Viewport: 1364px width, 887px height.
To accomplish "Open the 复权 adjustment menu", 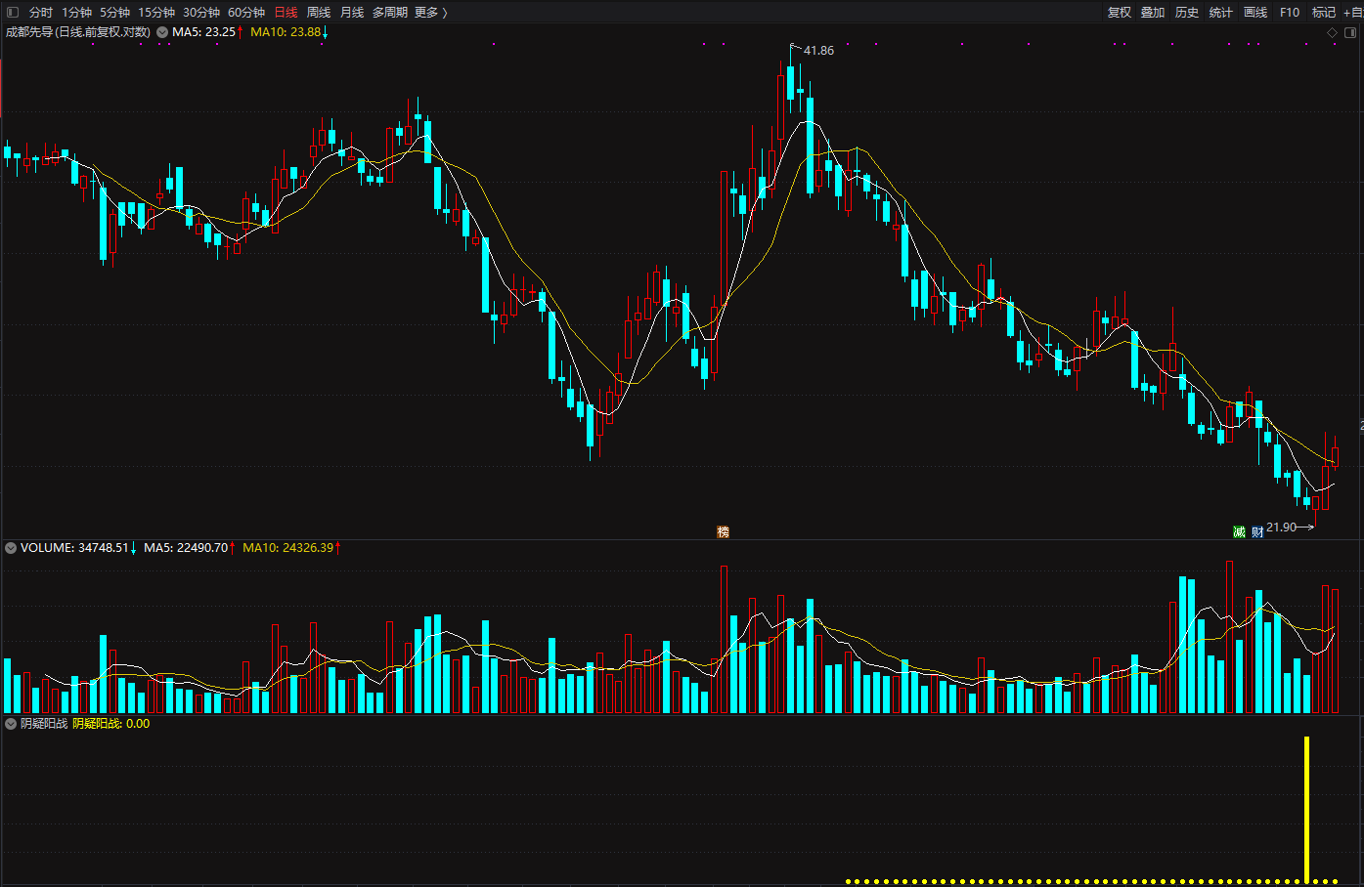I will (x=1119, y=12).
